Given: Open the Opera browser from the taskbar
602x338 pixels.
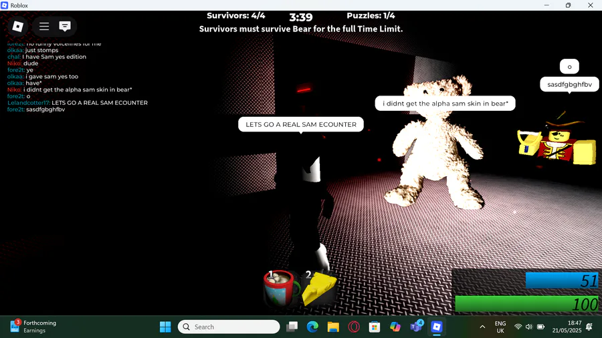Looking at the screenshot, I should [x=354, y=327].
